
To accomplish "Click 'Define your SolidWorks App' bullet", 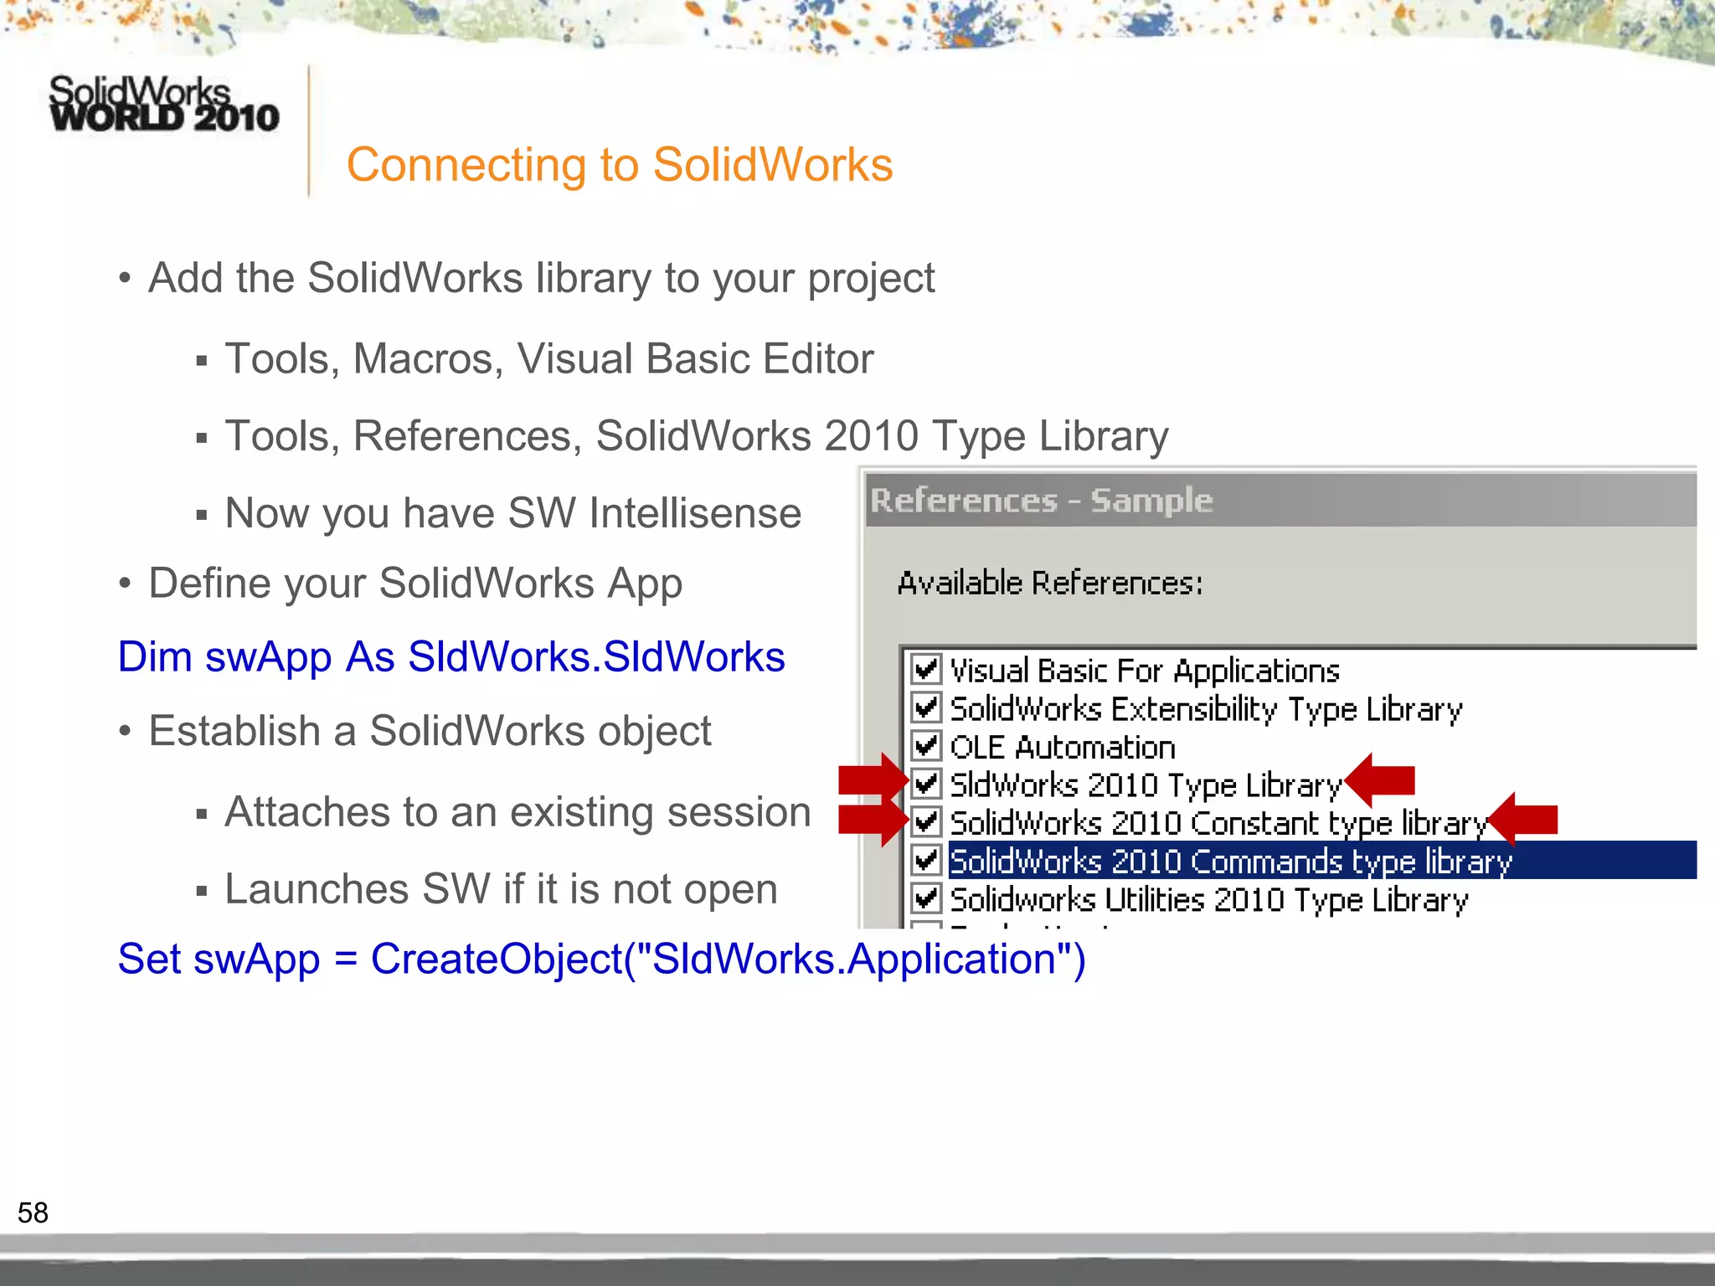I will pyautogui.click(x=415, y=584).
